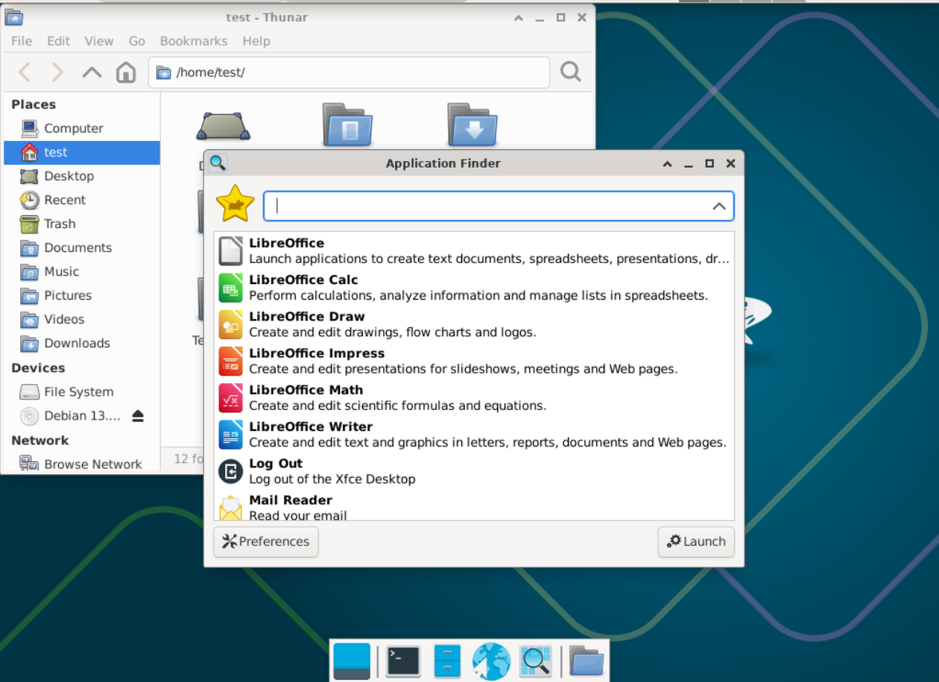Screen dimensions: 939x682
Task: Open Recent in Thunar sidebar
Action: 82,200
